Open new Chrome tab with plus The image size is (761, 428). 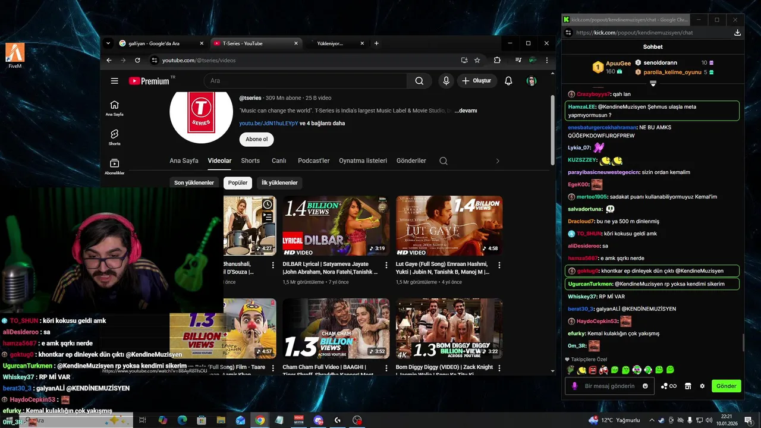pos(376,43)
